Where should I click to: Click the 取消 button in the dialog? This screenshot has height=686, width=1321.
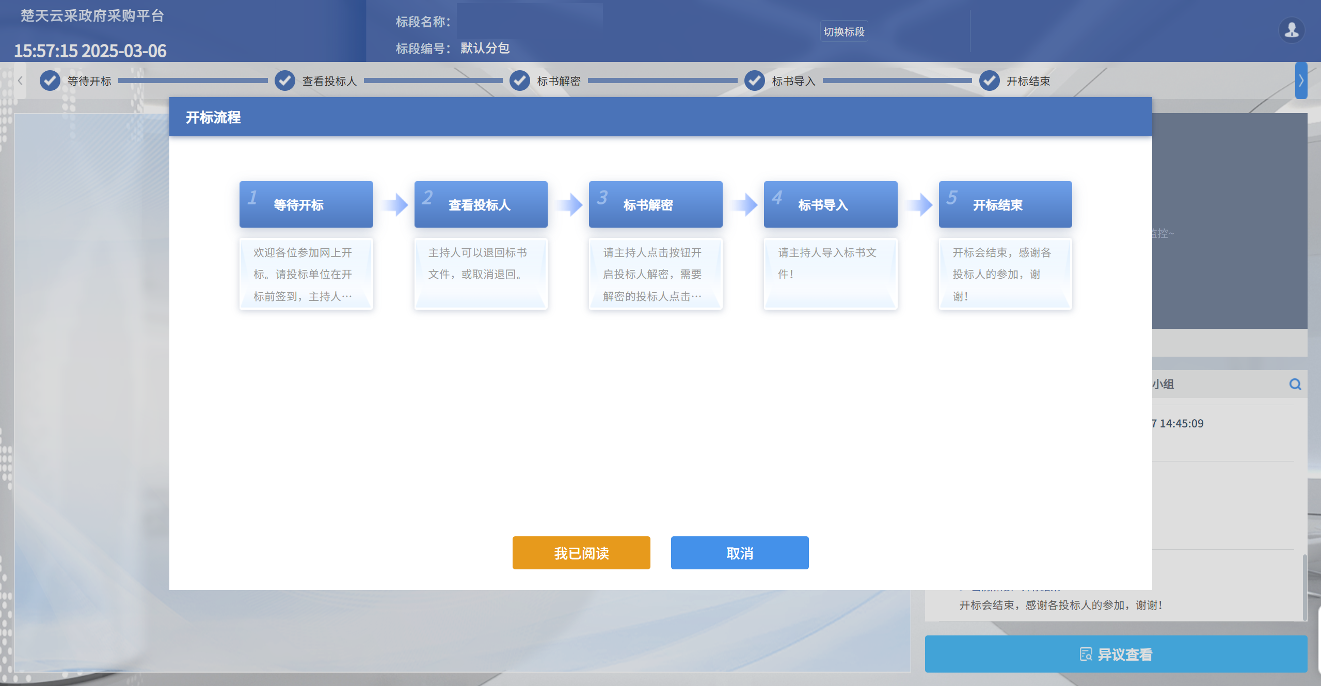click(739, 553)
